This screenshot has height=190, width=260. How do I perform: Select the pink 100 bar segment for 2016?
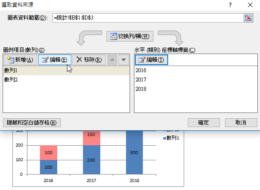click(x=48, y=153)
